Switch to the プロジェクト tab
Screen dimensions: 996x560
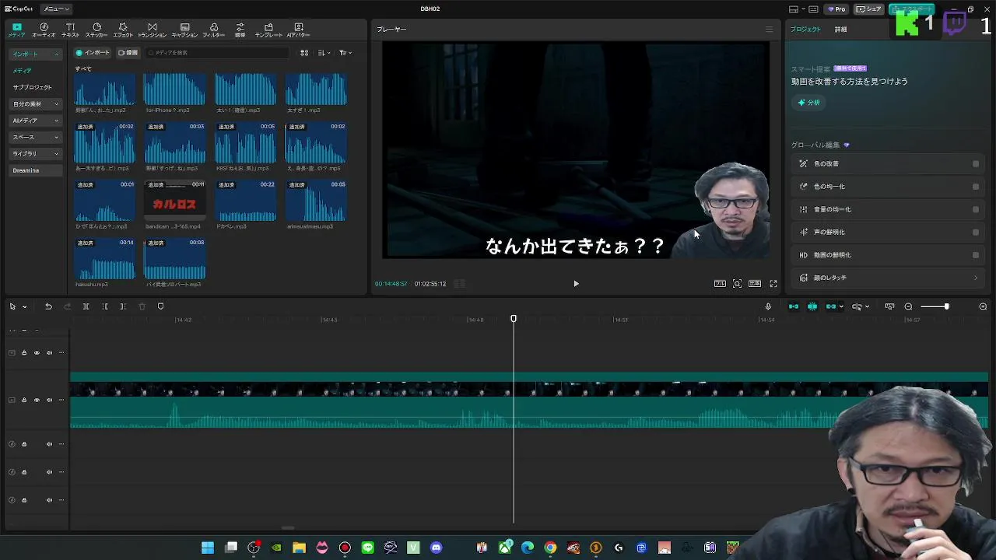point(805,30)
